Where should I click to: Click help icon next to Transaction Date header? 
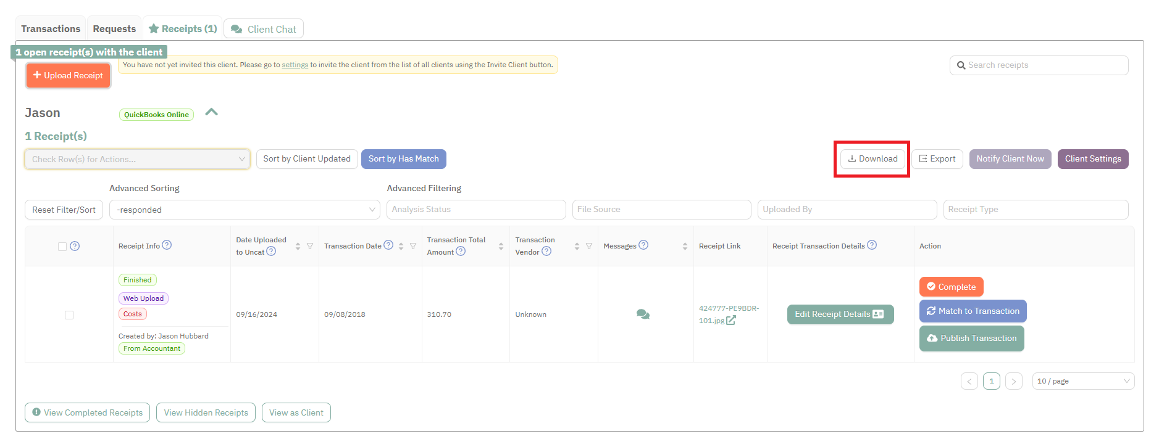[x=388, y=245]
